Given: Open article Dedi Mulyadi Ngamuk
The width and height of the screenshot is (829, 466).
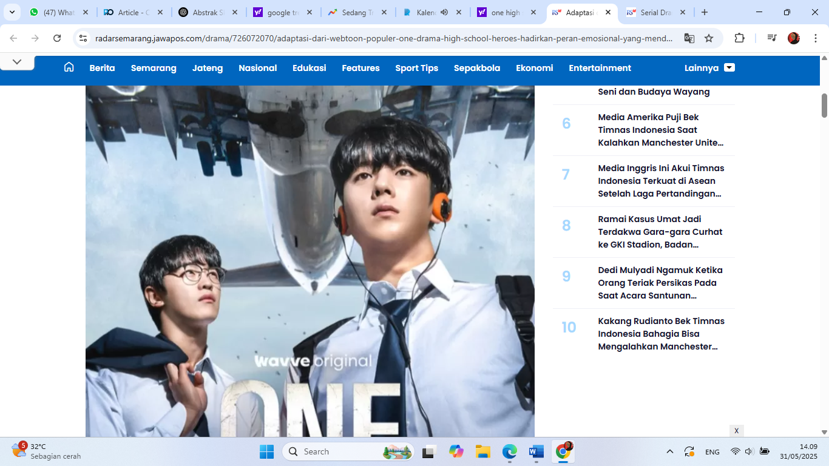Looking at the screenshot, I should (x=660, y=283).
